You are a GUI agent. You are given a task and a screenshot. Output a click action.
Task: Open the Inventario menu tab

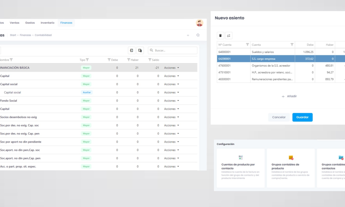(48, 23)
